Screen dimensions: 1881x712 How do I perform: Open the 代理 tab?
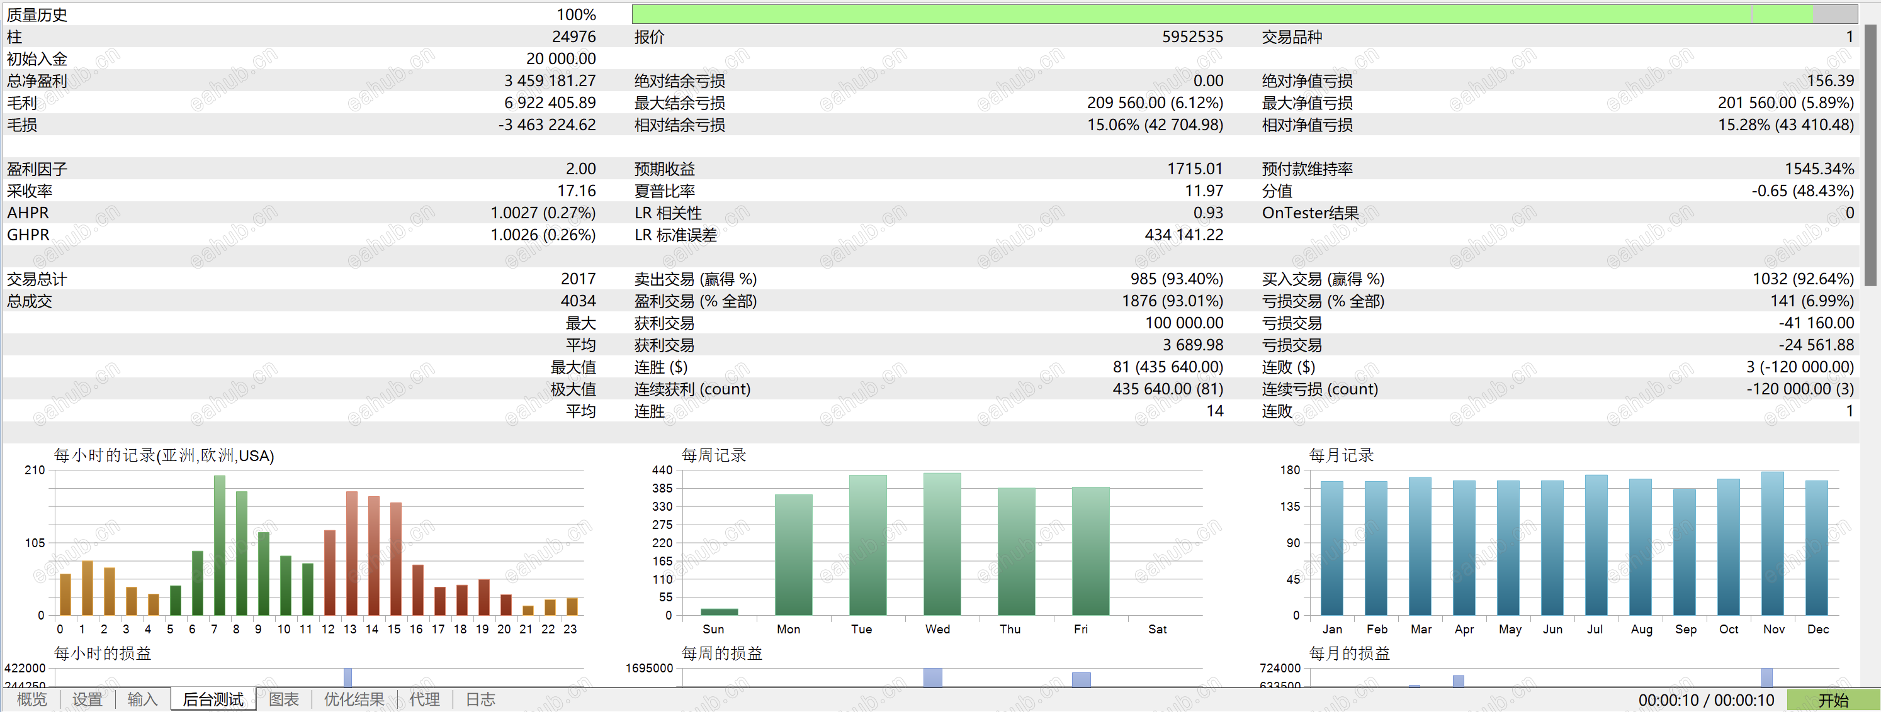click(x=424, y=699)
